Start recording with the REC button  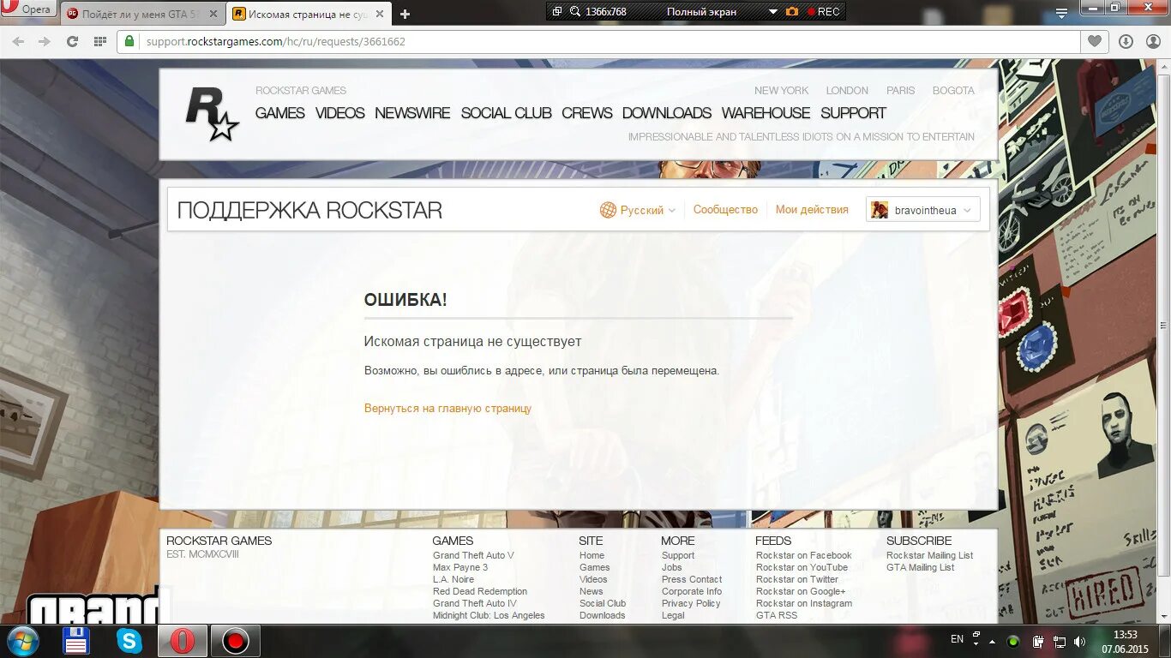click(823, 11)
